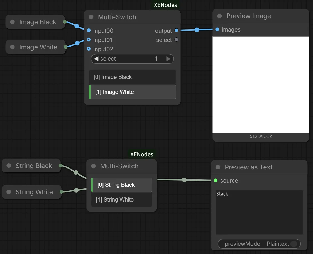This screenshot has height=254, width=313.
Task: Click the output socket of the top Multi-Switch
Action: point(177,30)
